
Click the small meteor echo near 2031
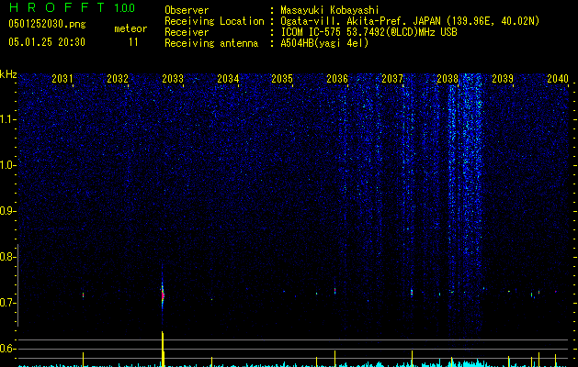(x=83, y=295)
